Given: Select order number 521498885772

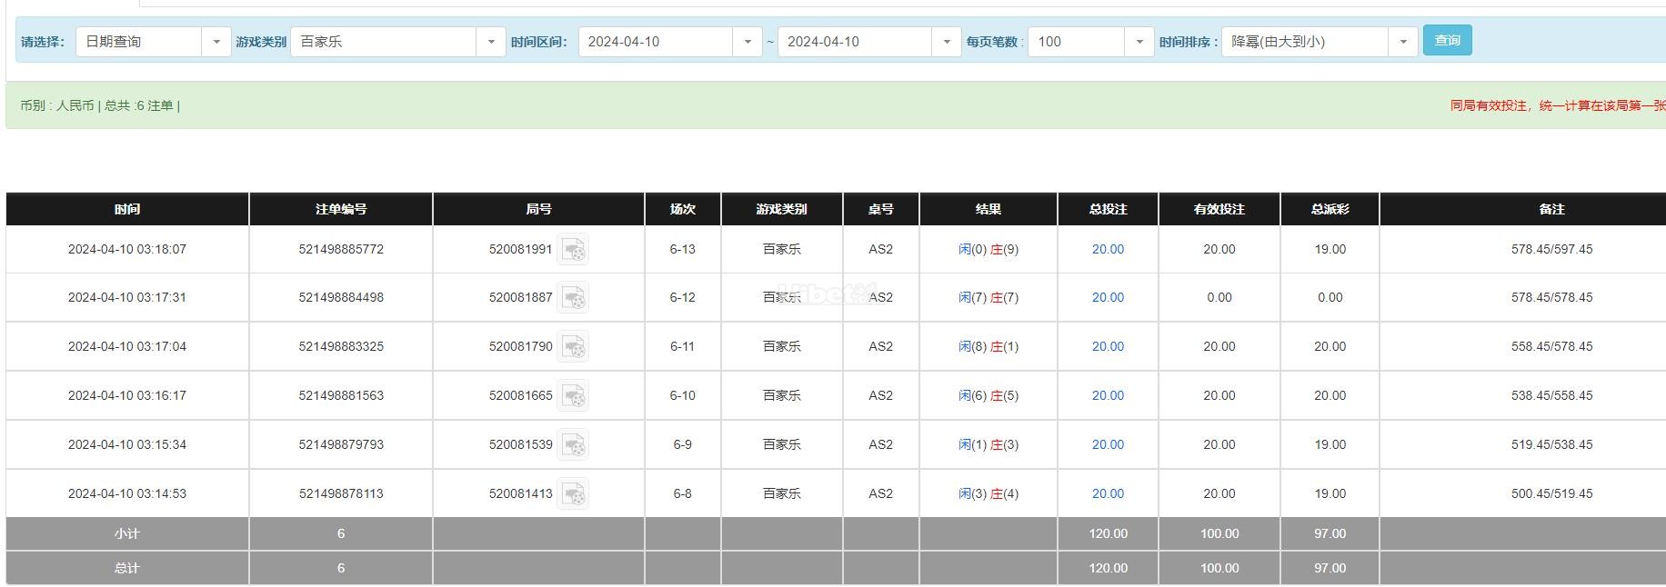Looking at the screenshot, I should 341,249.
